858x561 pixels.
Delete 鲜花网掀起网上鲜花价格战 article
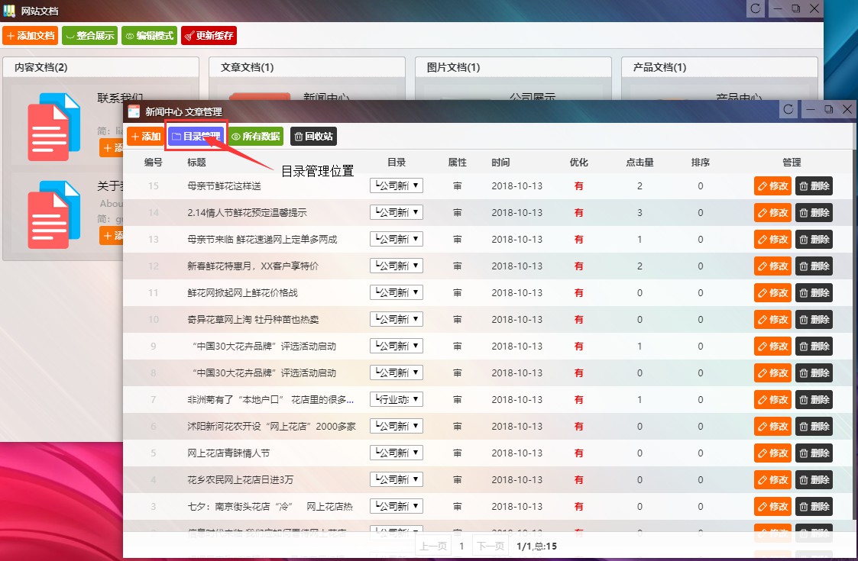coord(814,293)
